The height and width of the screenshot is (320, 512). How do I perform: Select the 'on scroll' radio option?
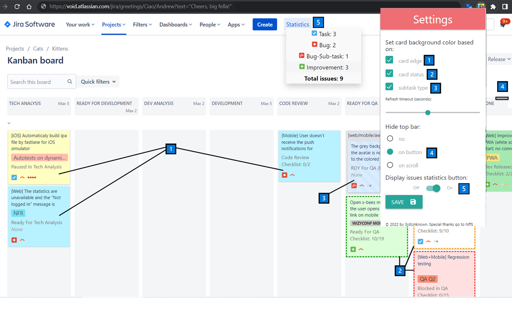pos(390,165)
